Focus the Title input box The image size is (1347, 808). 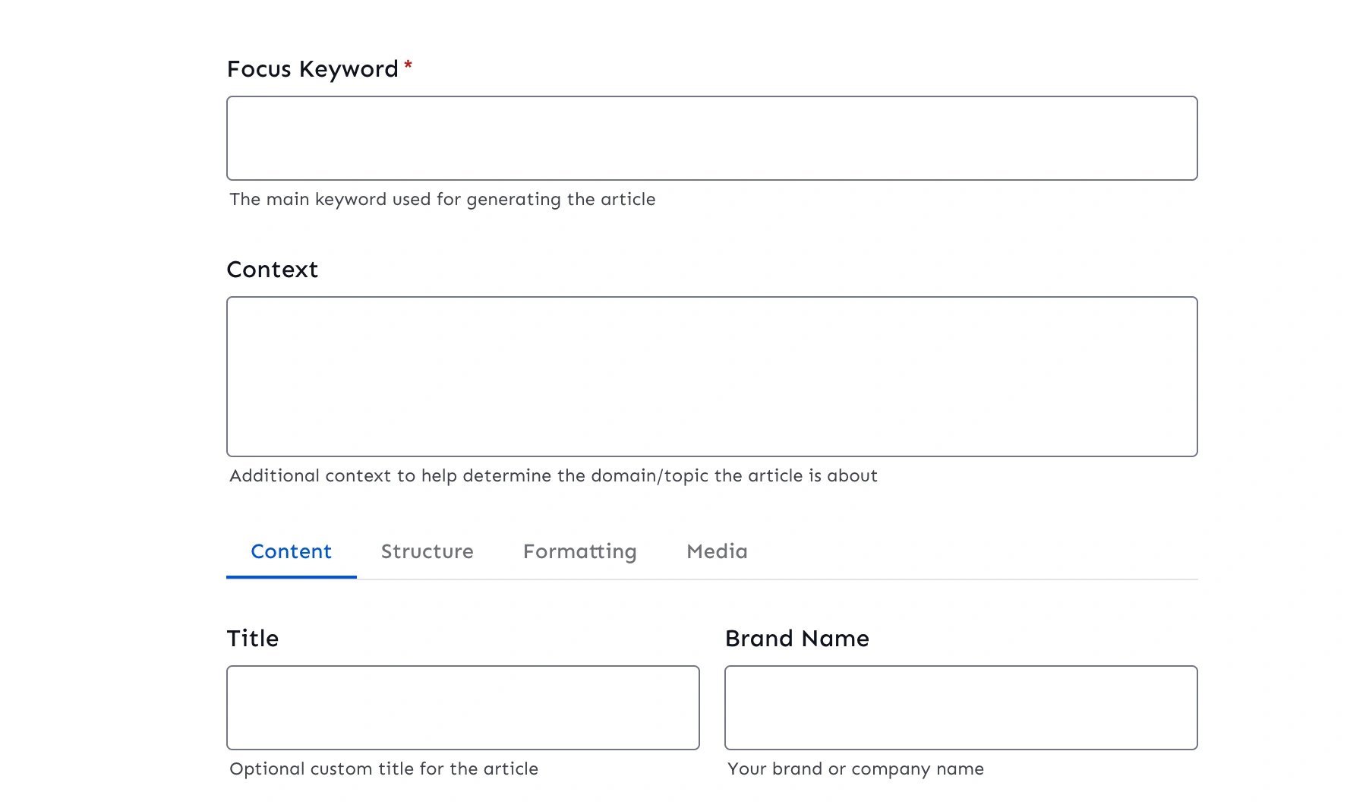462,708
